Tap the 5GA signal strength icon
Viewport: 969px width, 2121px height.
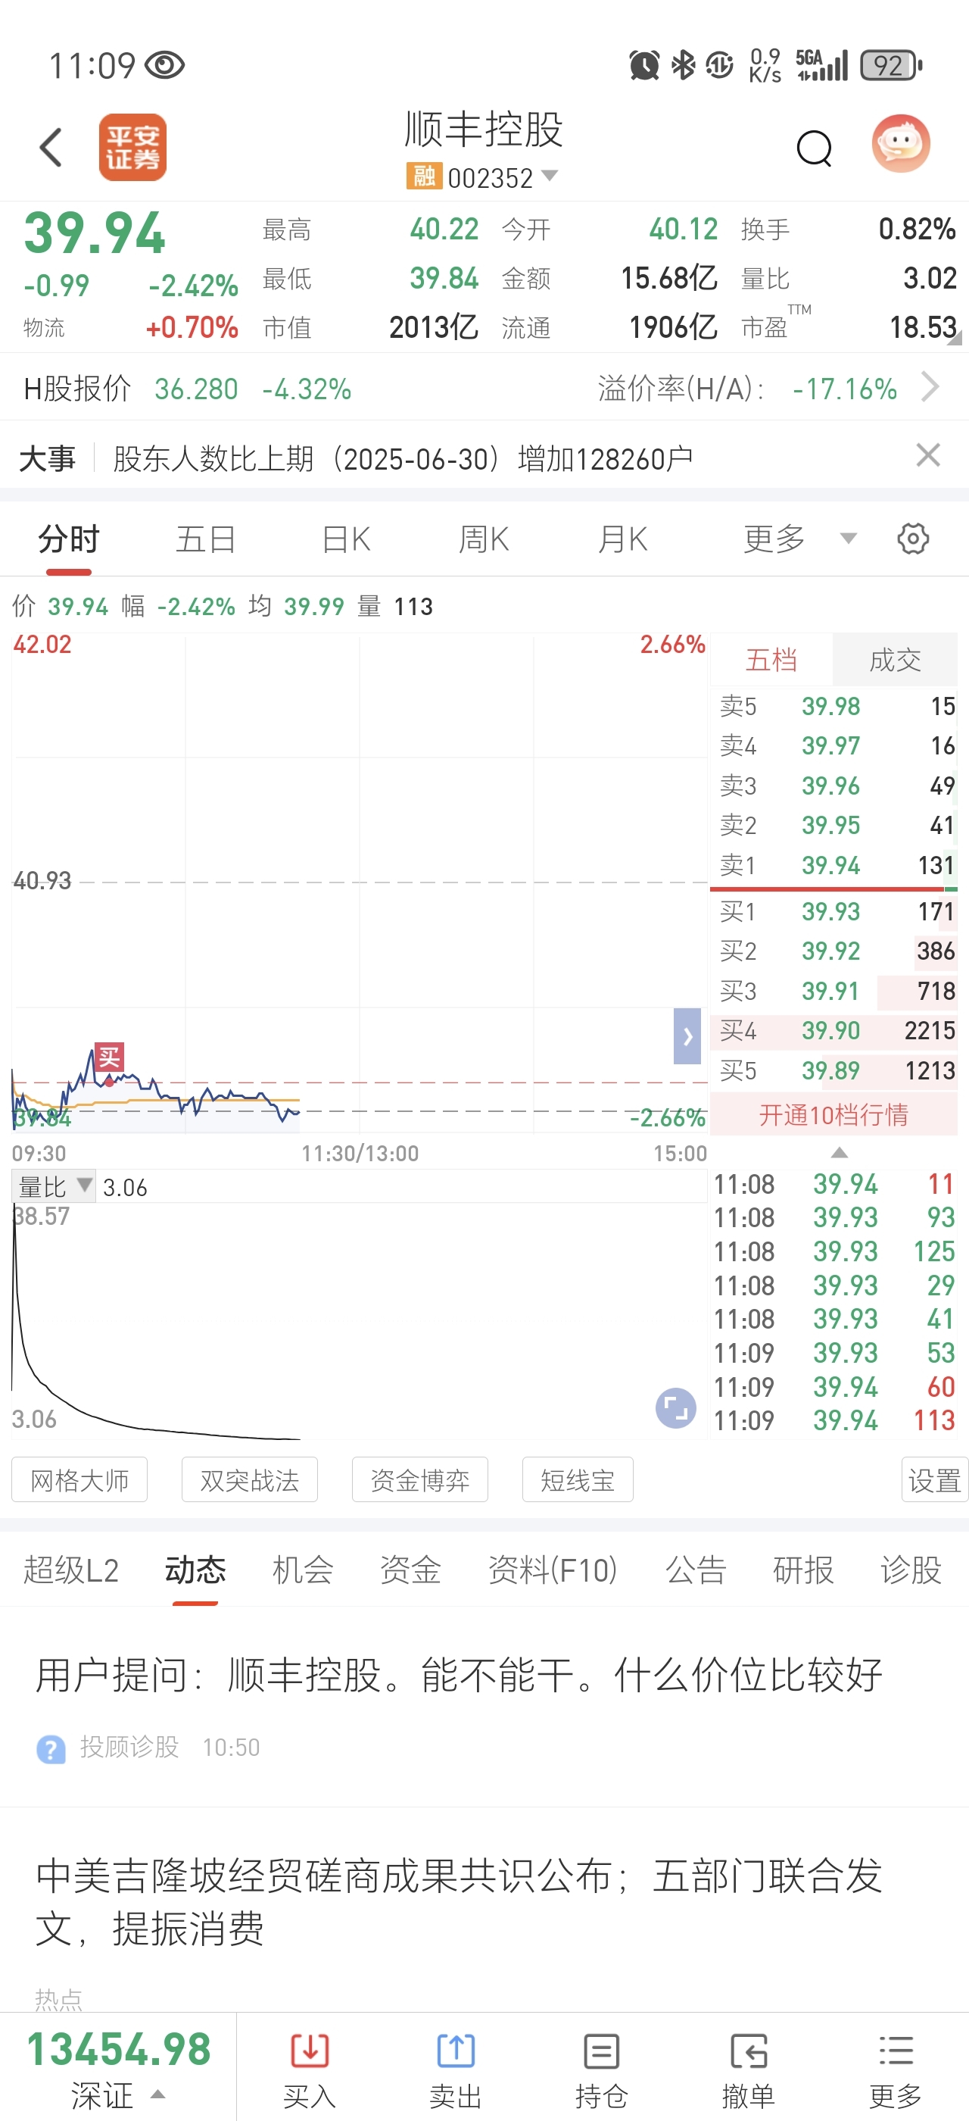click(x=822, y=65)
